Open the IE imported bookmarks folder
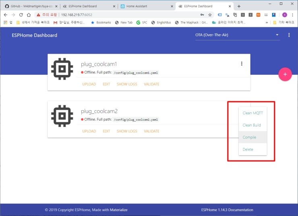The image size is (298, 216). click(33, 23)
